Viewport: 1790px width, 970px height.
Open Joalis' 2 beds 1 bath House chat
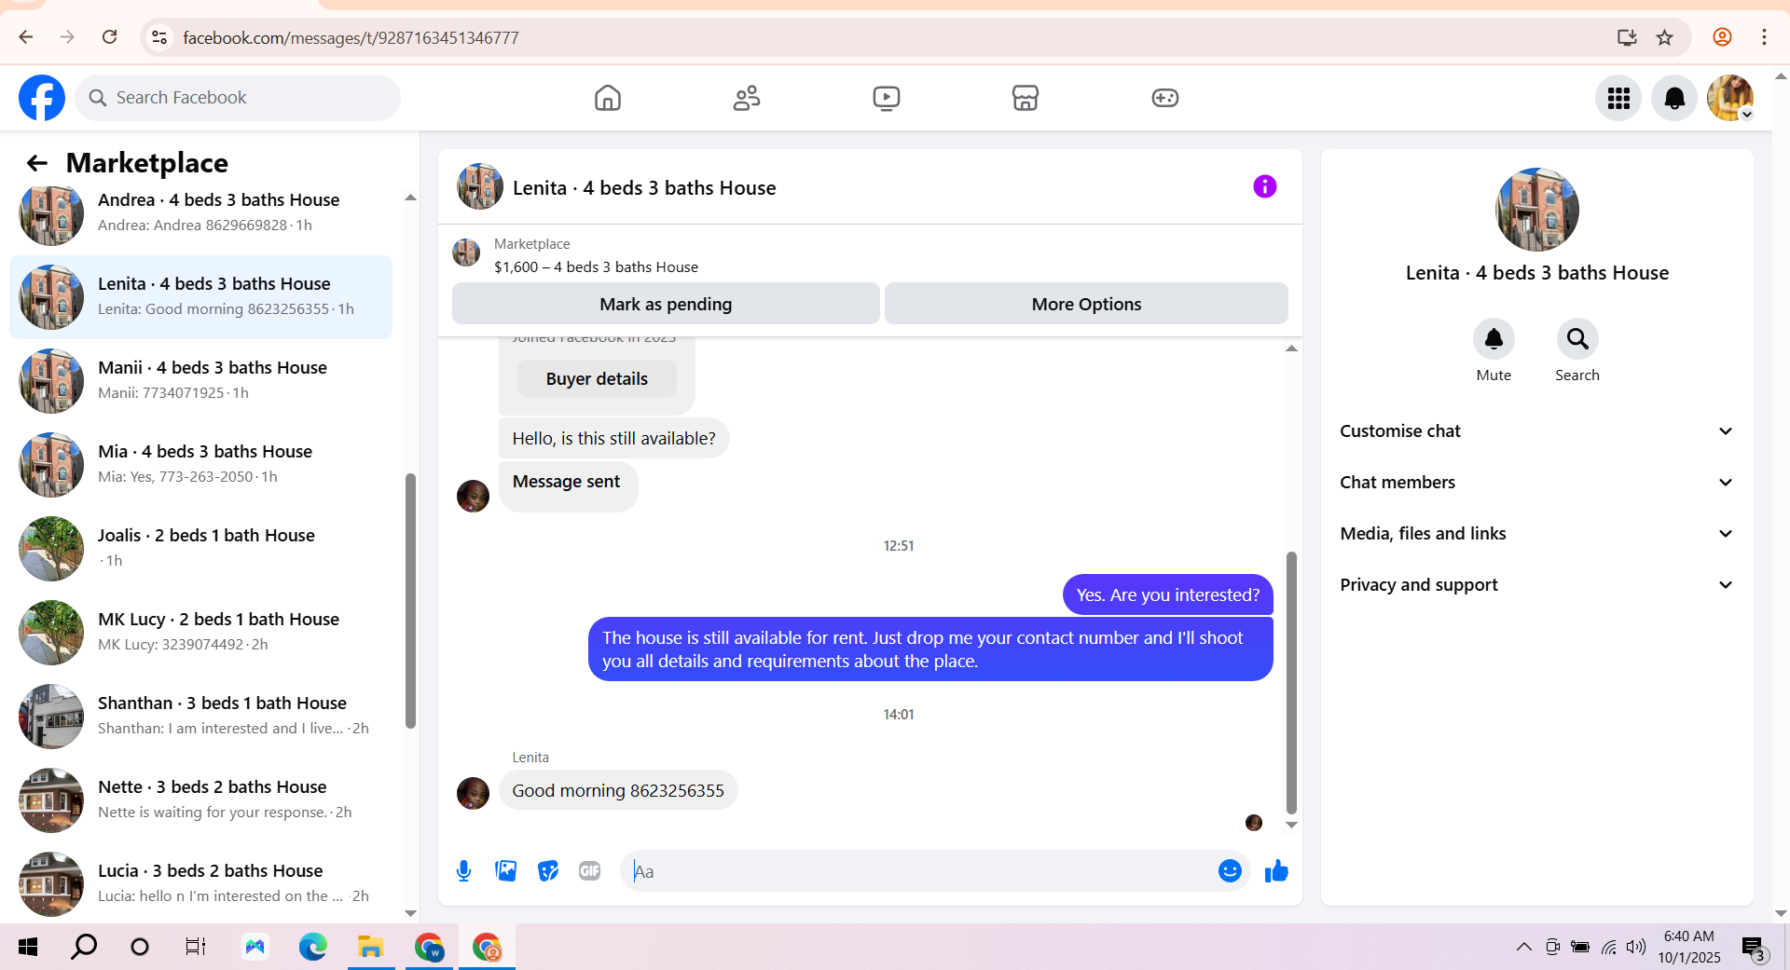click(200, 549)
